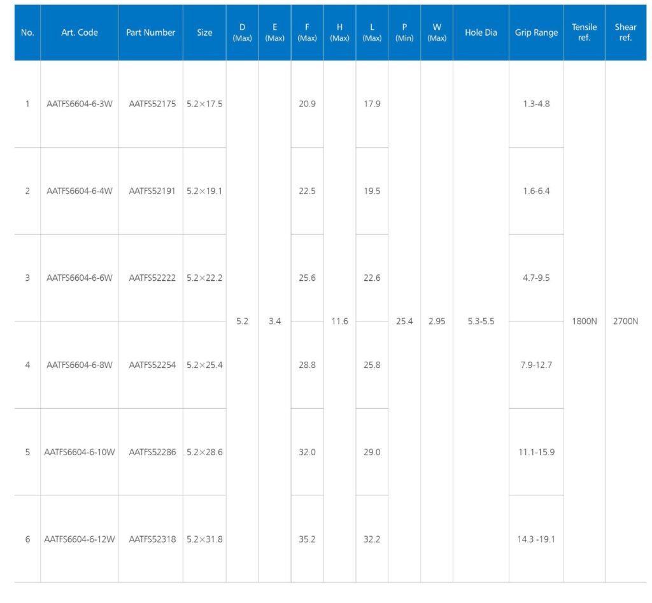
Task: Click the 2700N shear value
Action: click(625, 322)
